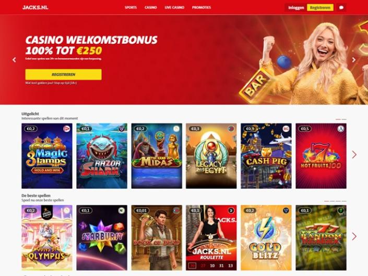Show more Uitgelicht games with right chevron
368x276 pixels.
354,155
